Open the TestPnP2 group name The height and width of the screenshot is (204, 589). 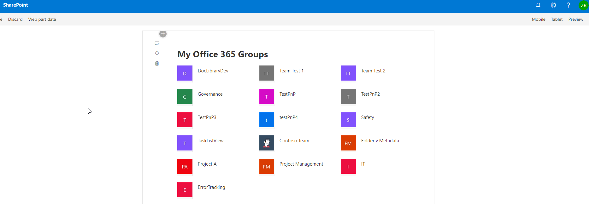click(x=370, y=94)
